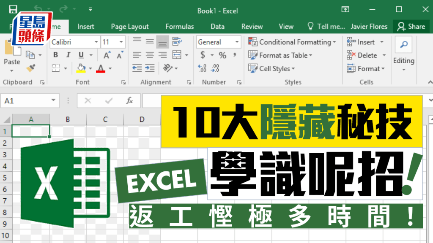Open the Insert tab
The height and width of the screenshot is (243, 433).
click(85, 27)
